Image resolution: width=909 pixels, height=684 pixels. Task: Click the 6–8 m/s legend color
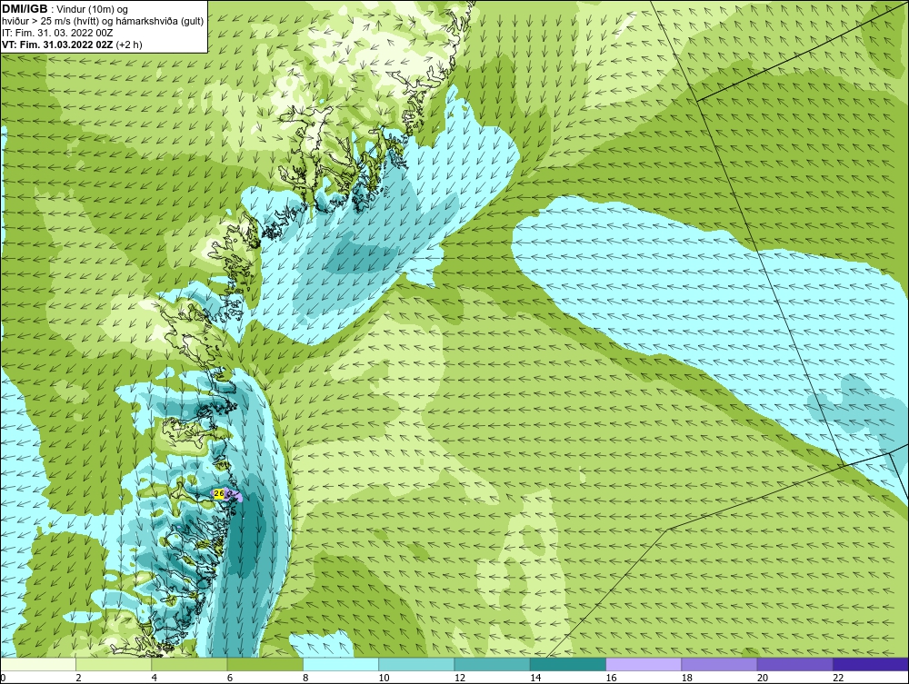coord(265,664)
